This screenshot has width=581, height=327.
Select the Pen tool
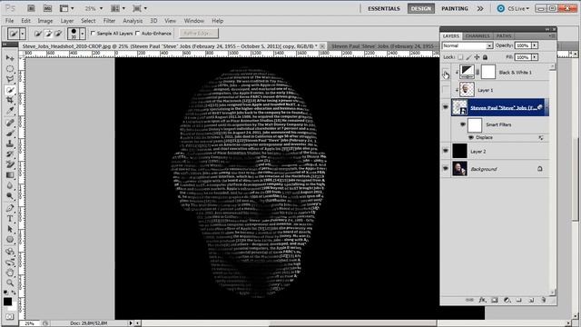point(10,208)
